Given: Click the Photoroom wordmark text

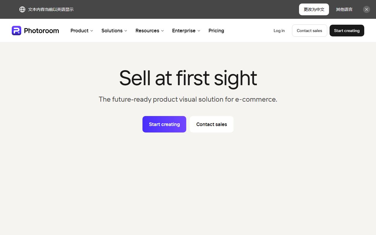Looking at the screenshot, I should [41, 31].
